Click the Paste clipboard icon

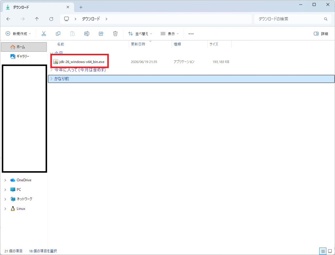coord(72,34)
